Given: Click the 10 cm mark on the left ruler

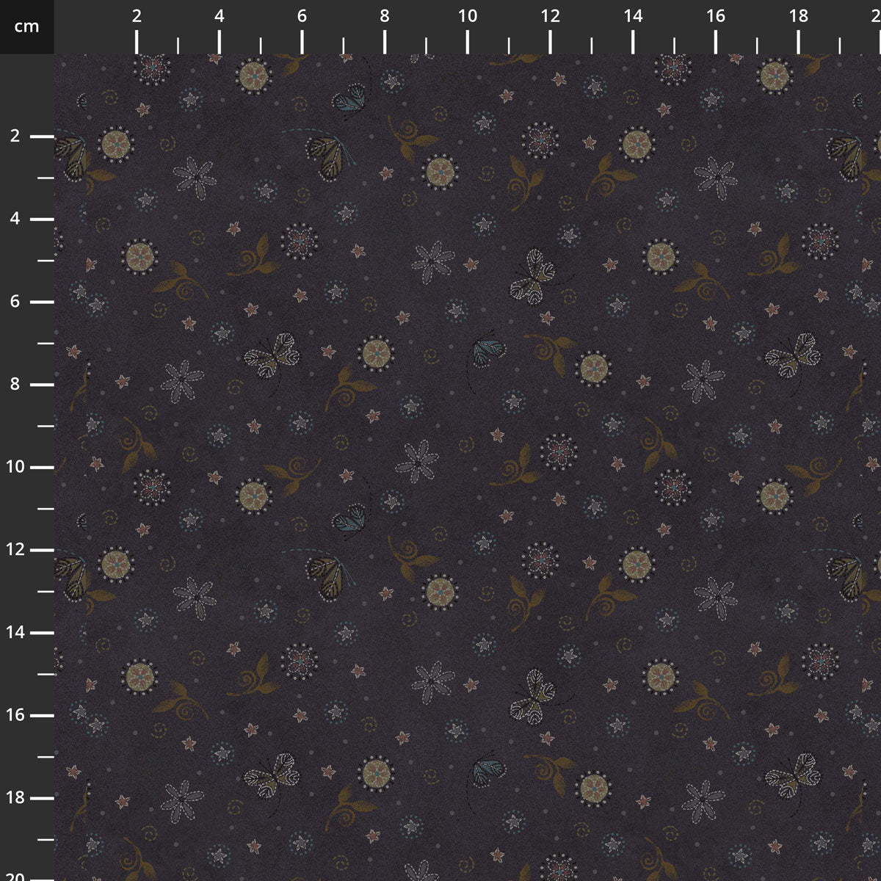Looking at the screenshot, I should point(15,468).
